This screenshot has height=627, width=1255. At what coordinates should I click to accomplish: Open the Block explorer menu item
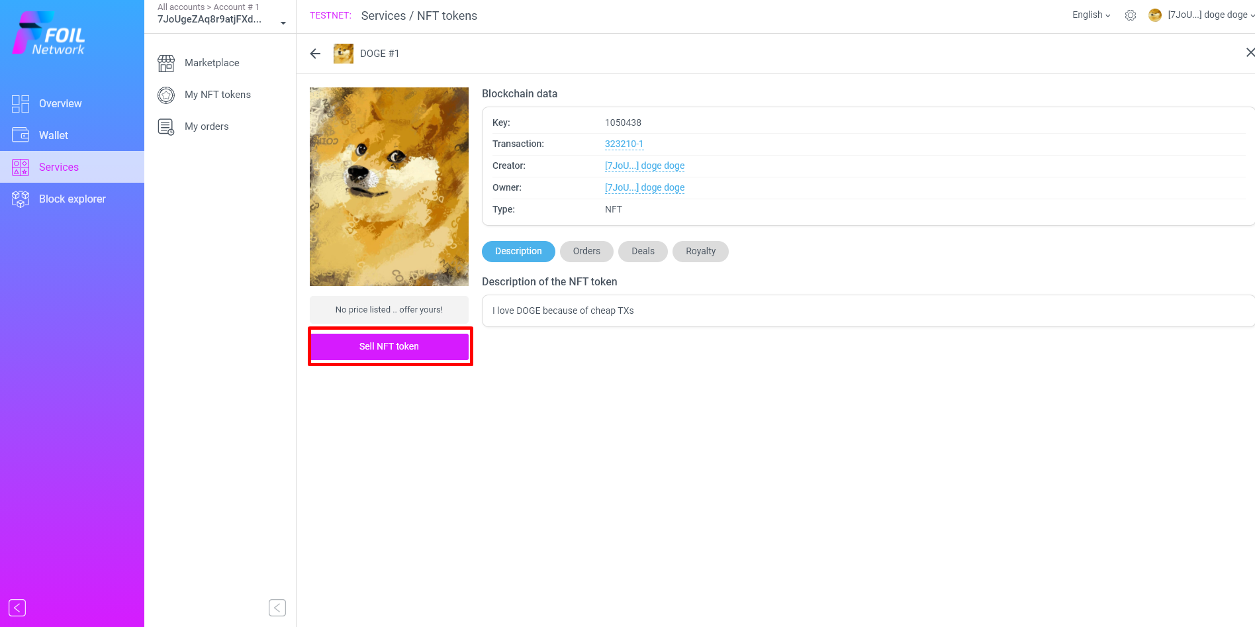point(72,199)
